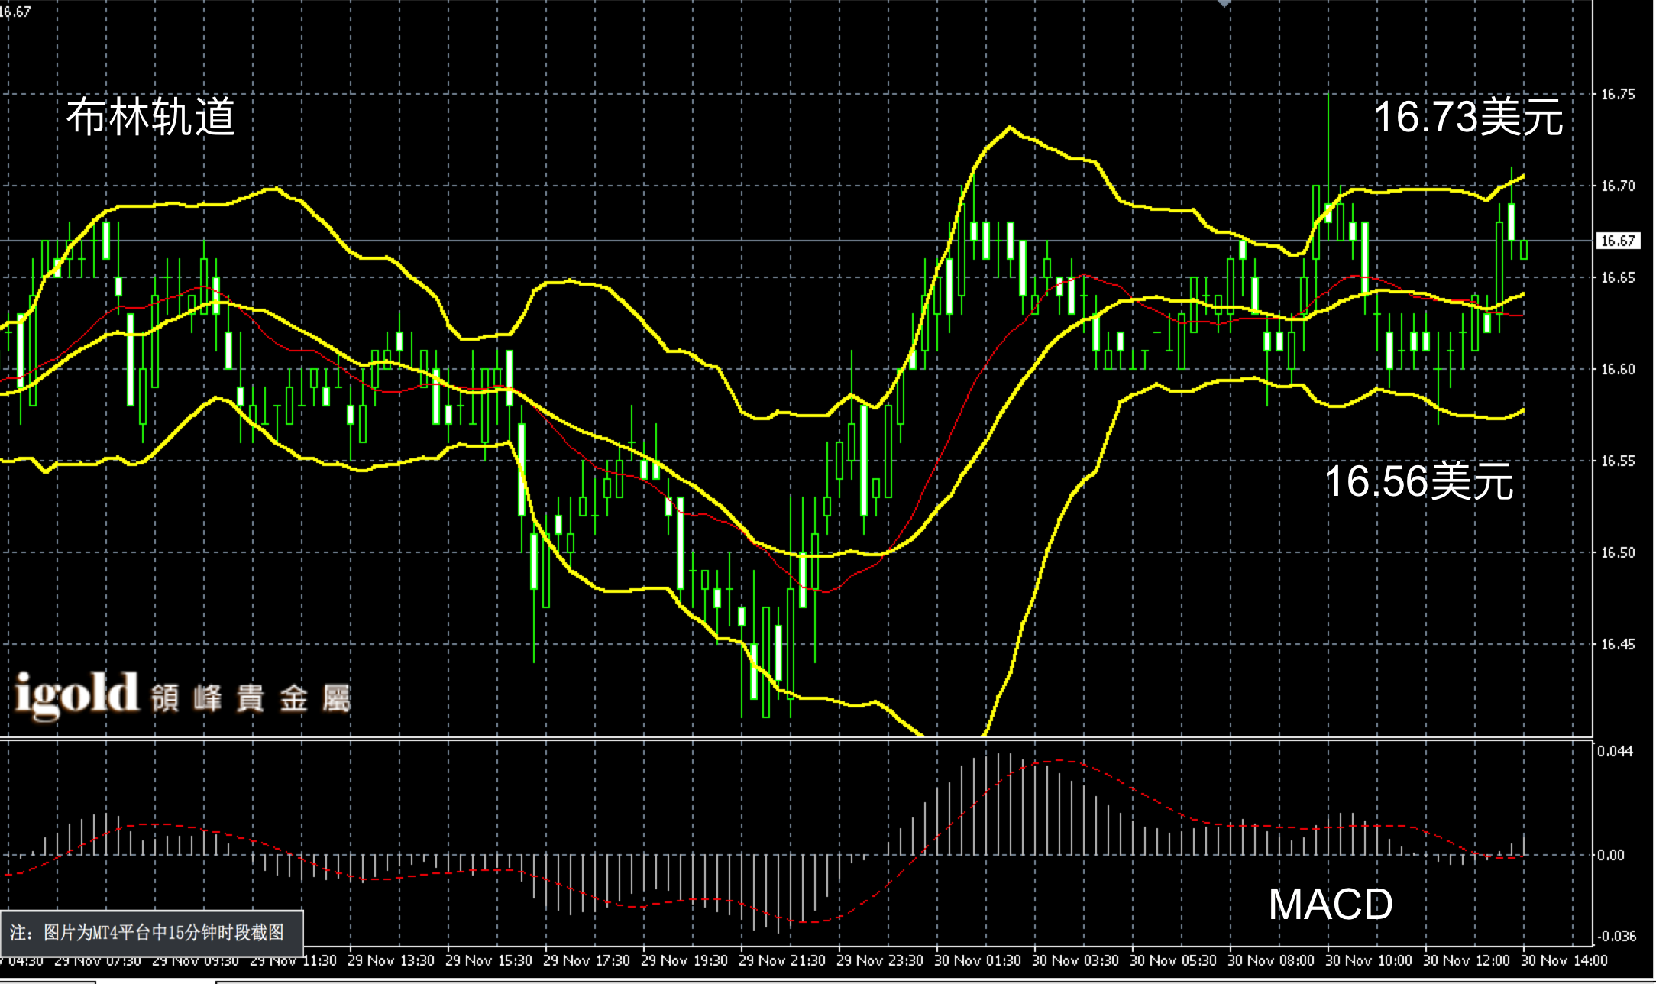Select the 30 Nov 14:00 time marker
This screenshot has height=984, width=1656.
click(x=1564, y=960)
